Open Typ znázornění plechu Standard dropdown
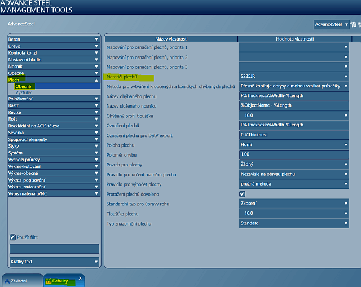 point(294,223)
